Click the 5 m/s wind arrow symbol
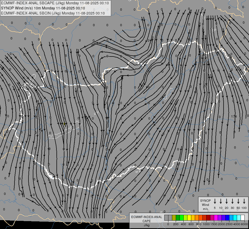Screen dimensions: 249x229 pyautogui.click(x=215, y=201)
